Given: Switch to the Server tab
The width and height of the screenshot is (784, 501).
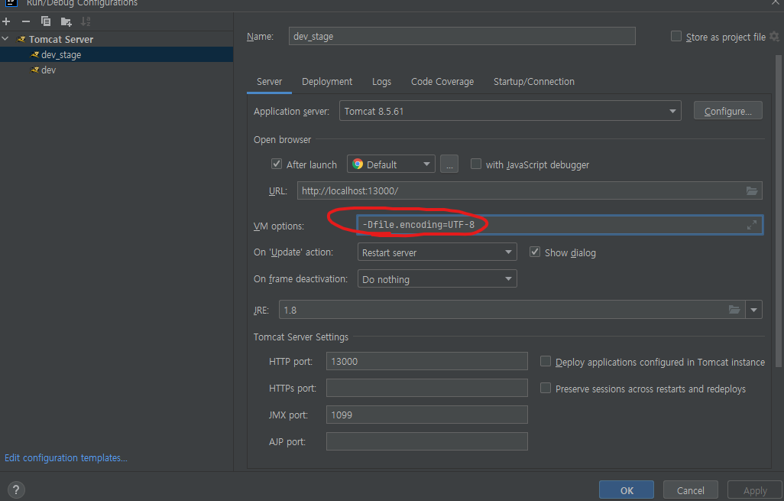Looking at the screenshot, I should click(269, 82).
